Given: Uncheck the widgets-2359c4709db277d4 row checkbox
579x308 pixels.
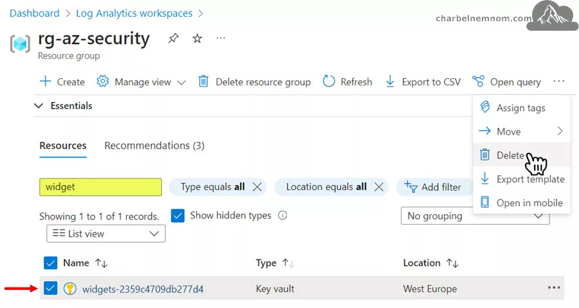Looking at the screenshot, I should click(51, 288).
